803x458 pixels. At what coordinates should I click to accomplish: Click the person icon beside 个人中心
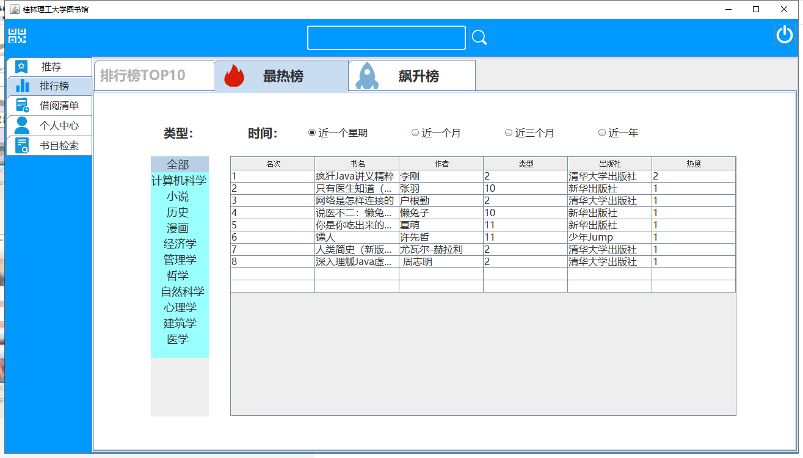22,125
